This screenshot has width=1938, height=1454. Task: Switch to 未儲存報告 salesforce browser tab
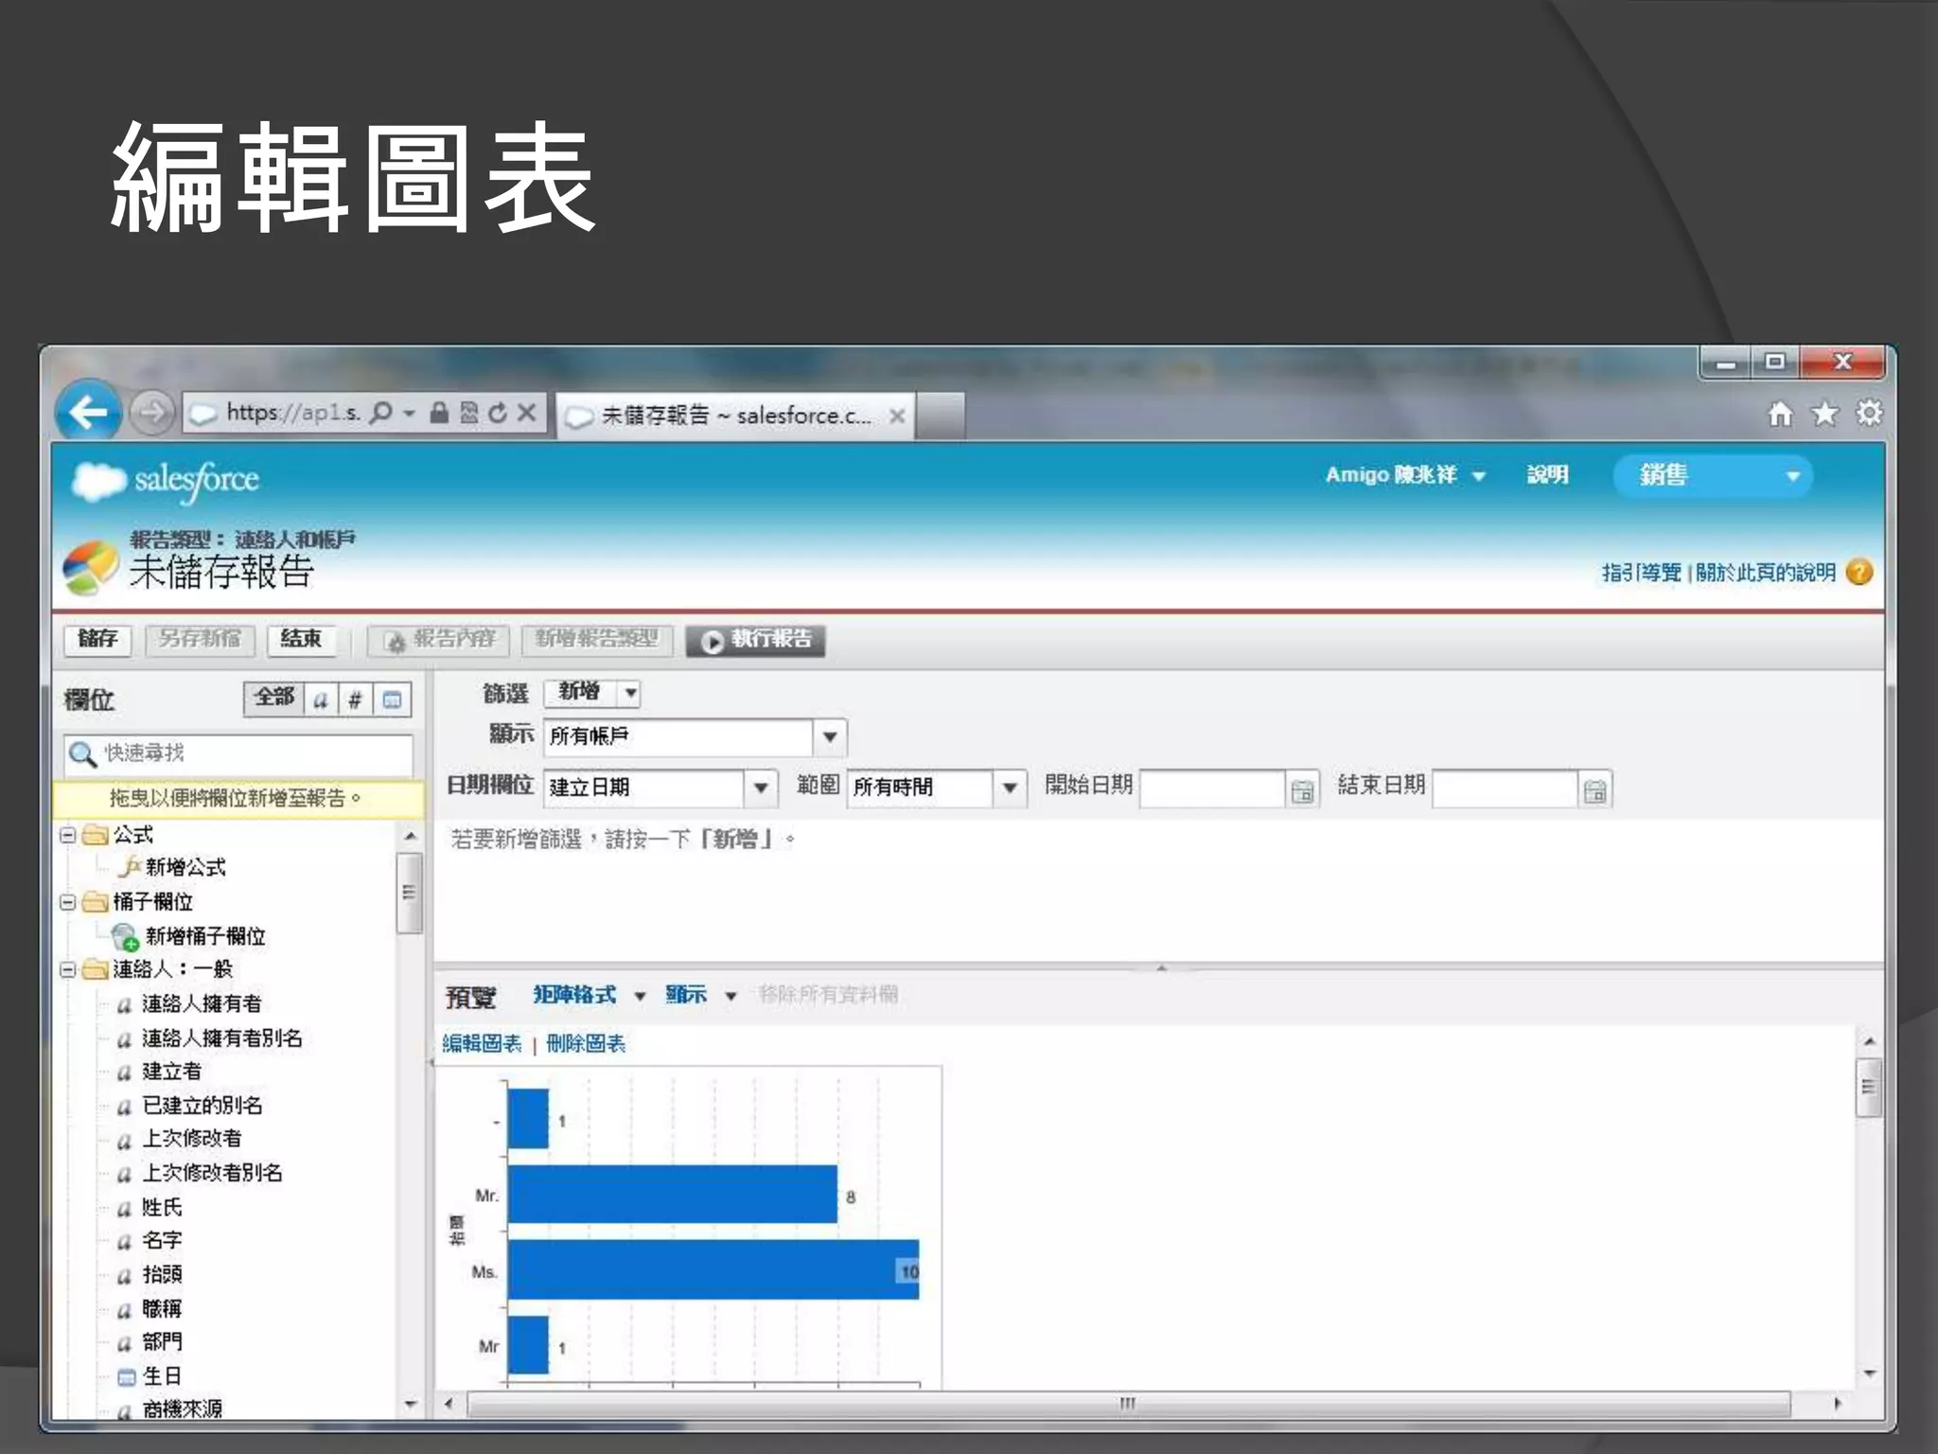point(735,416)
